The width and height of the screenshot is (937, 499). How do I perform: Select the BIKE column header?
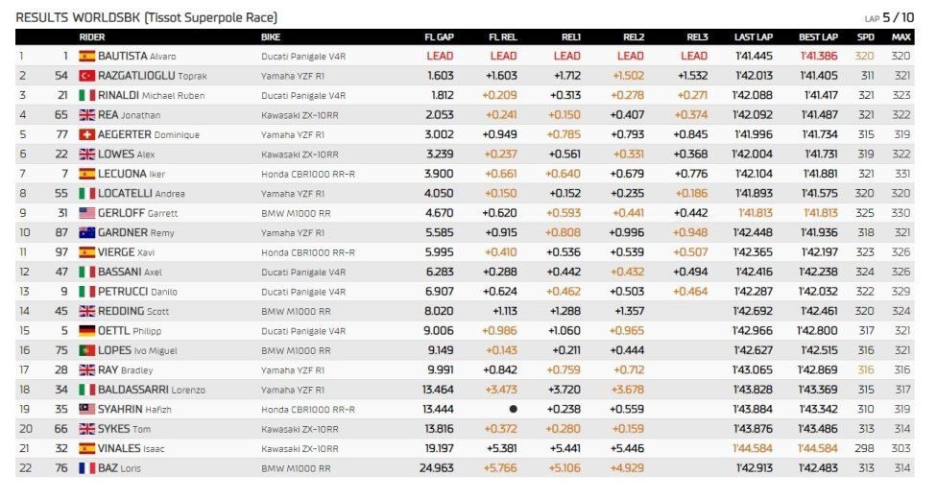(271, 37)
